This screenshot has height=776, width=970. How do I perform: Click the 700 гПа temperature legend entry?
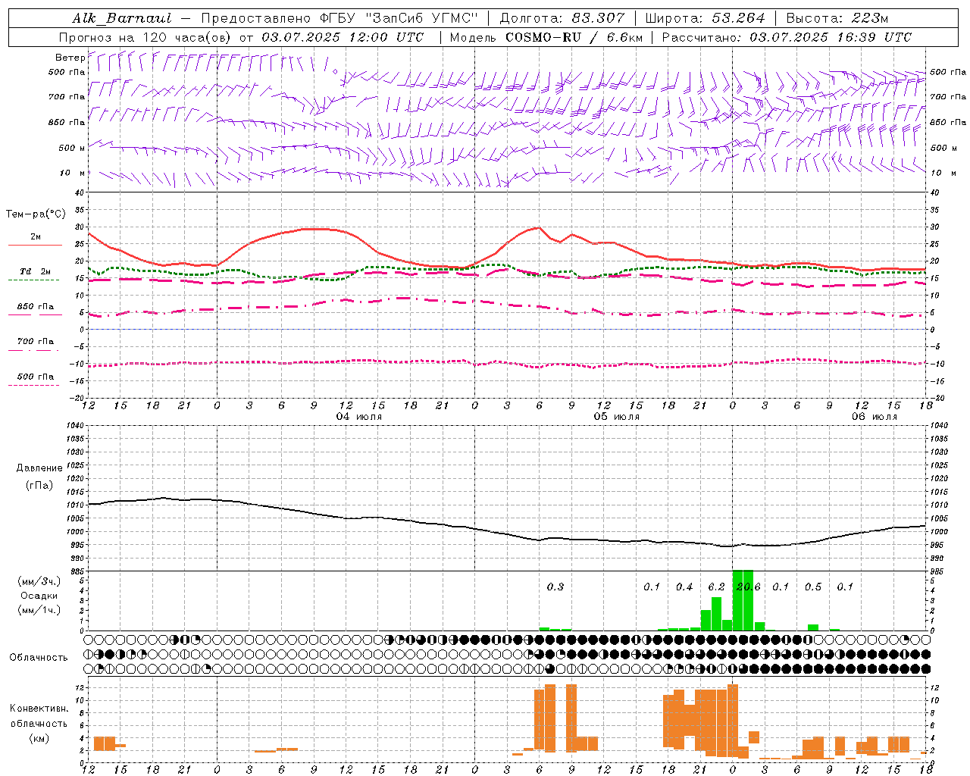tap(36, 342)
